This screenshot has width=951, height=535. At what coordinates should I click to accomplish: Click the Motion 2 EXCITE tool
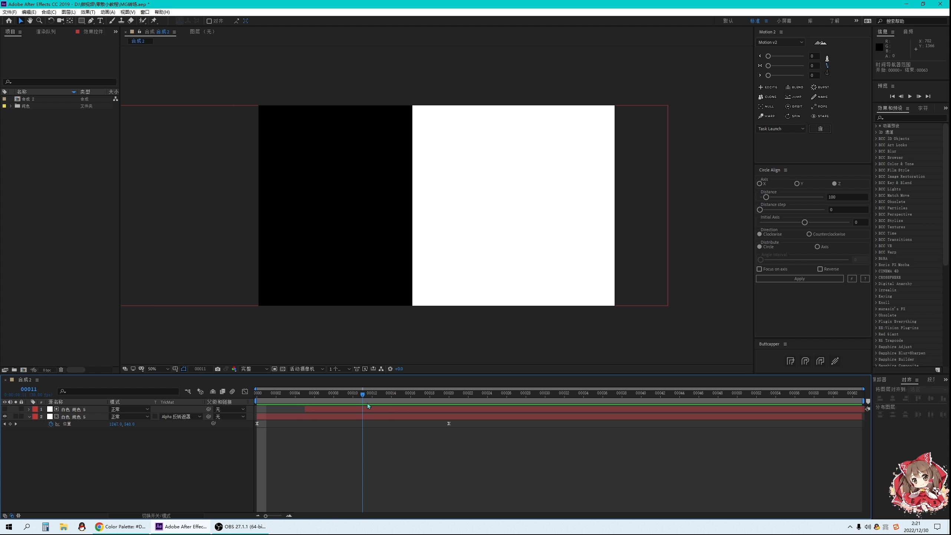click(768, 87)
